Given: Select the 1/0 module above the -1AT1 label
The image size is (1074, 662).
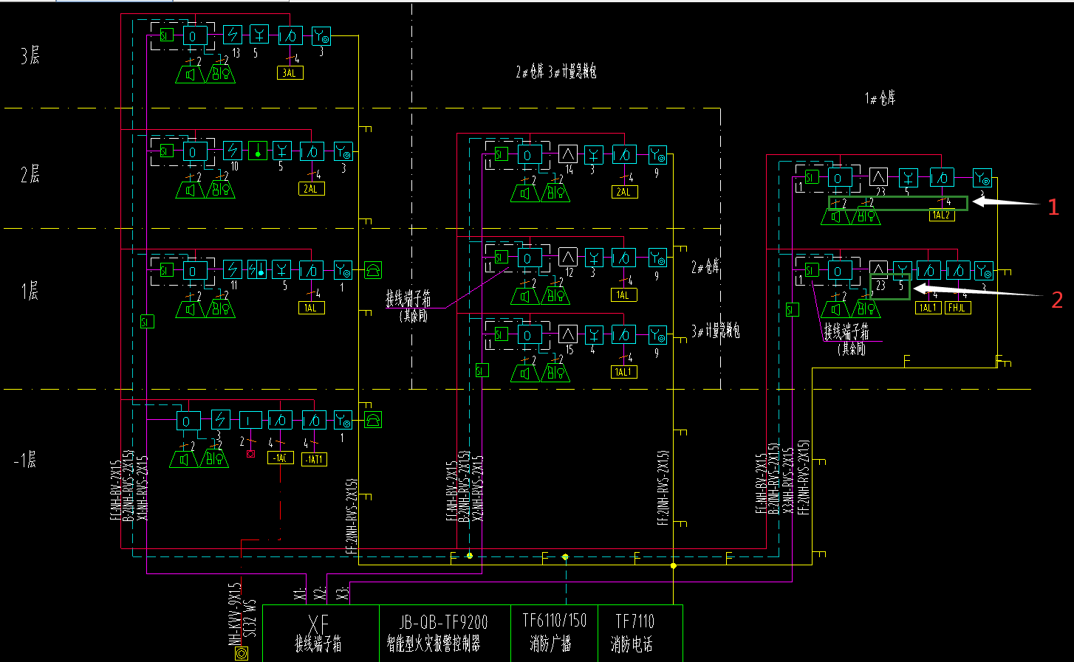Looking at the screenshot, I should click(314, 421).
